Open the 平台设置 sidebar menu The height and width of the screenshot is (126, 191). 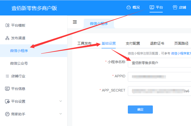[x=34, y=101]
